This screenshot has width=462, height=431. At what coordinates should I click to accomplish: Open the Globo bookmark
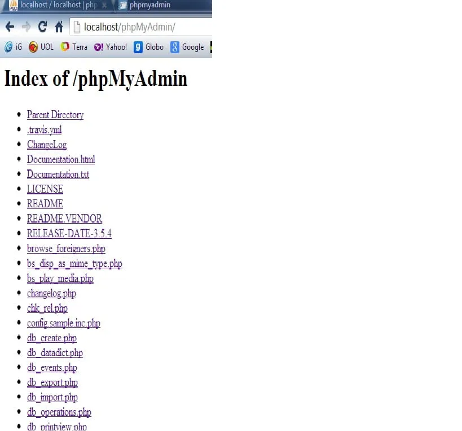[x=148, y=47]
